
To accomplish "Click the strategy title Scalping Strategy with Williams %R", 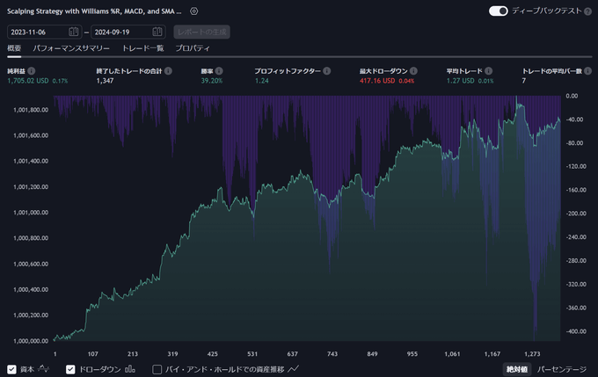I will click(x=94, y=11).
